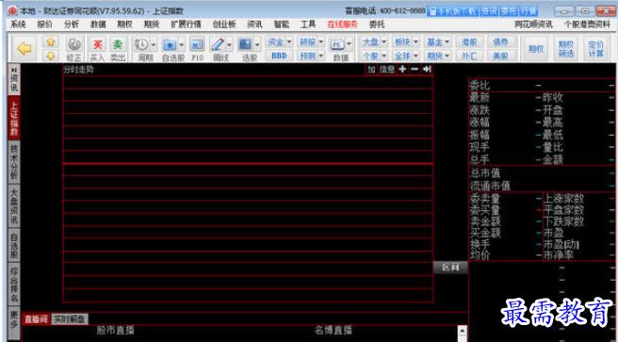Collapse sidebar with top arrow icon
The height and width of the screenshot is (342, 618).
pos(14,70)
